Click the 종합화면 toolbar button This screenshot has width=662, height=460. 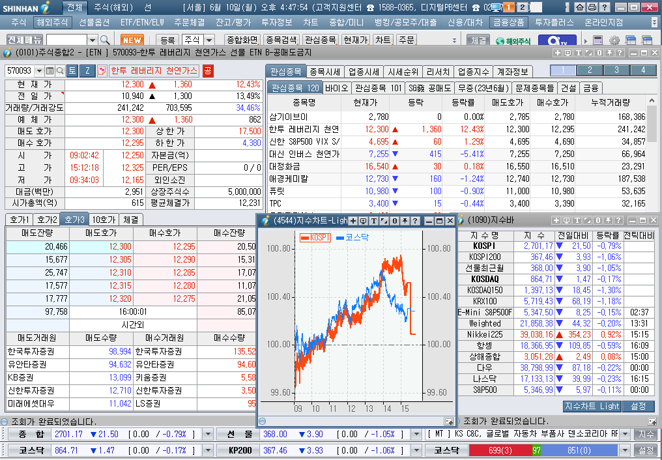click(x=242, y=40)
